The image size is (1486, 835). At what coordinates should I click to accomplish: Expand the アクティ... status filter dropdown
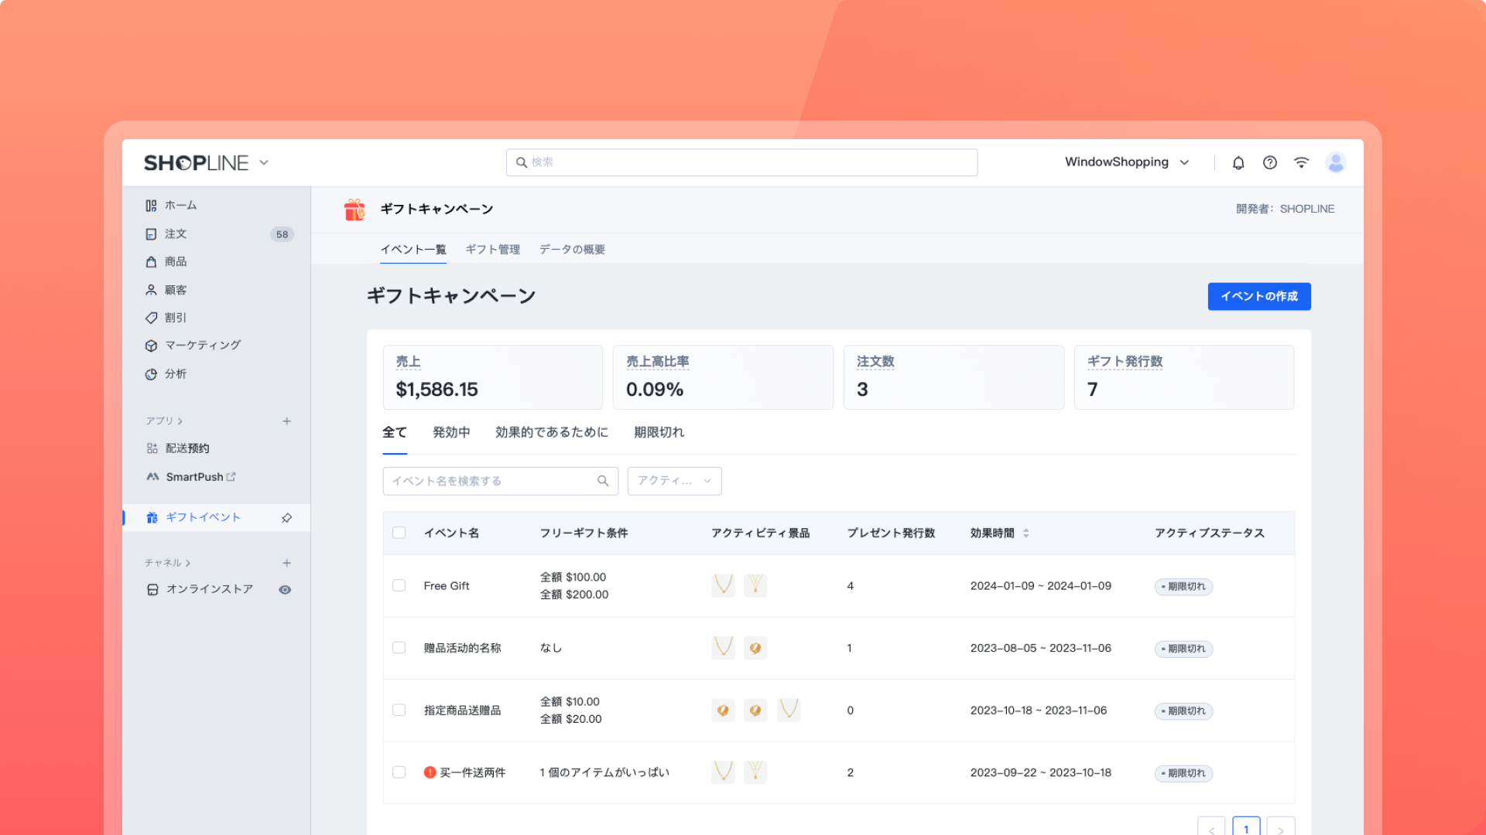(674, 481)
